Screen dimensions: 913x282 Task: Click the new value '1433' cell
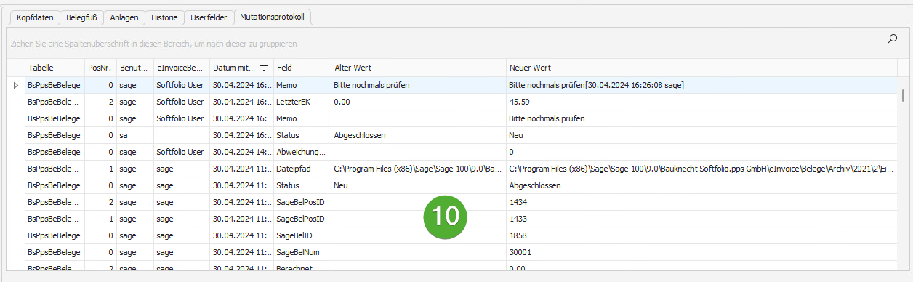click(x=701, y=219)
